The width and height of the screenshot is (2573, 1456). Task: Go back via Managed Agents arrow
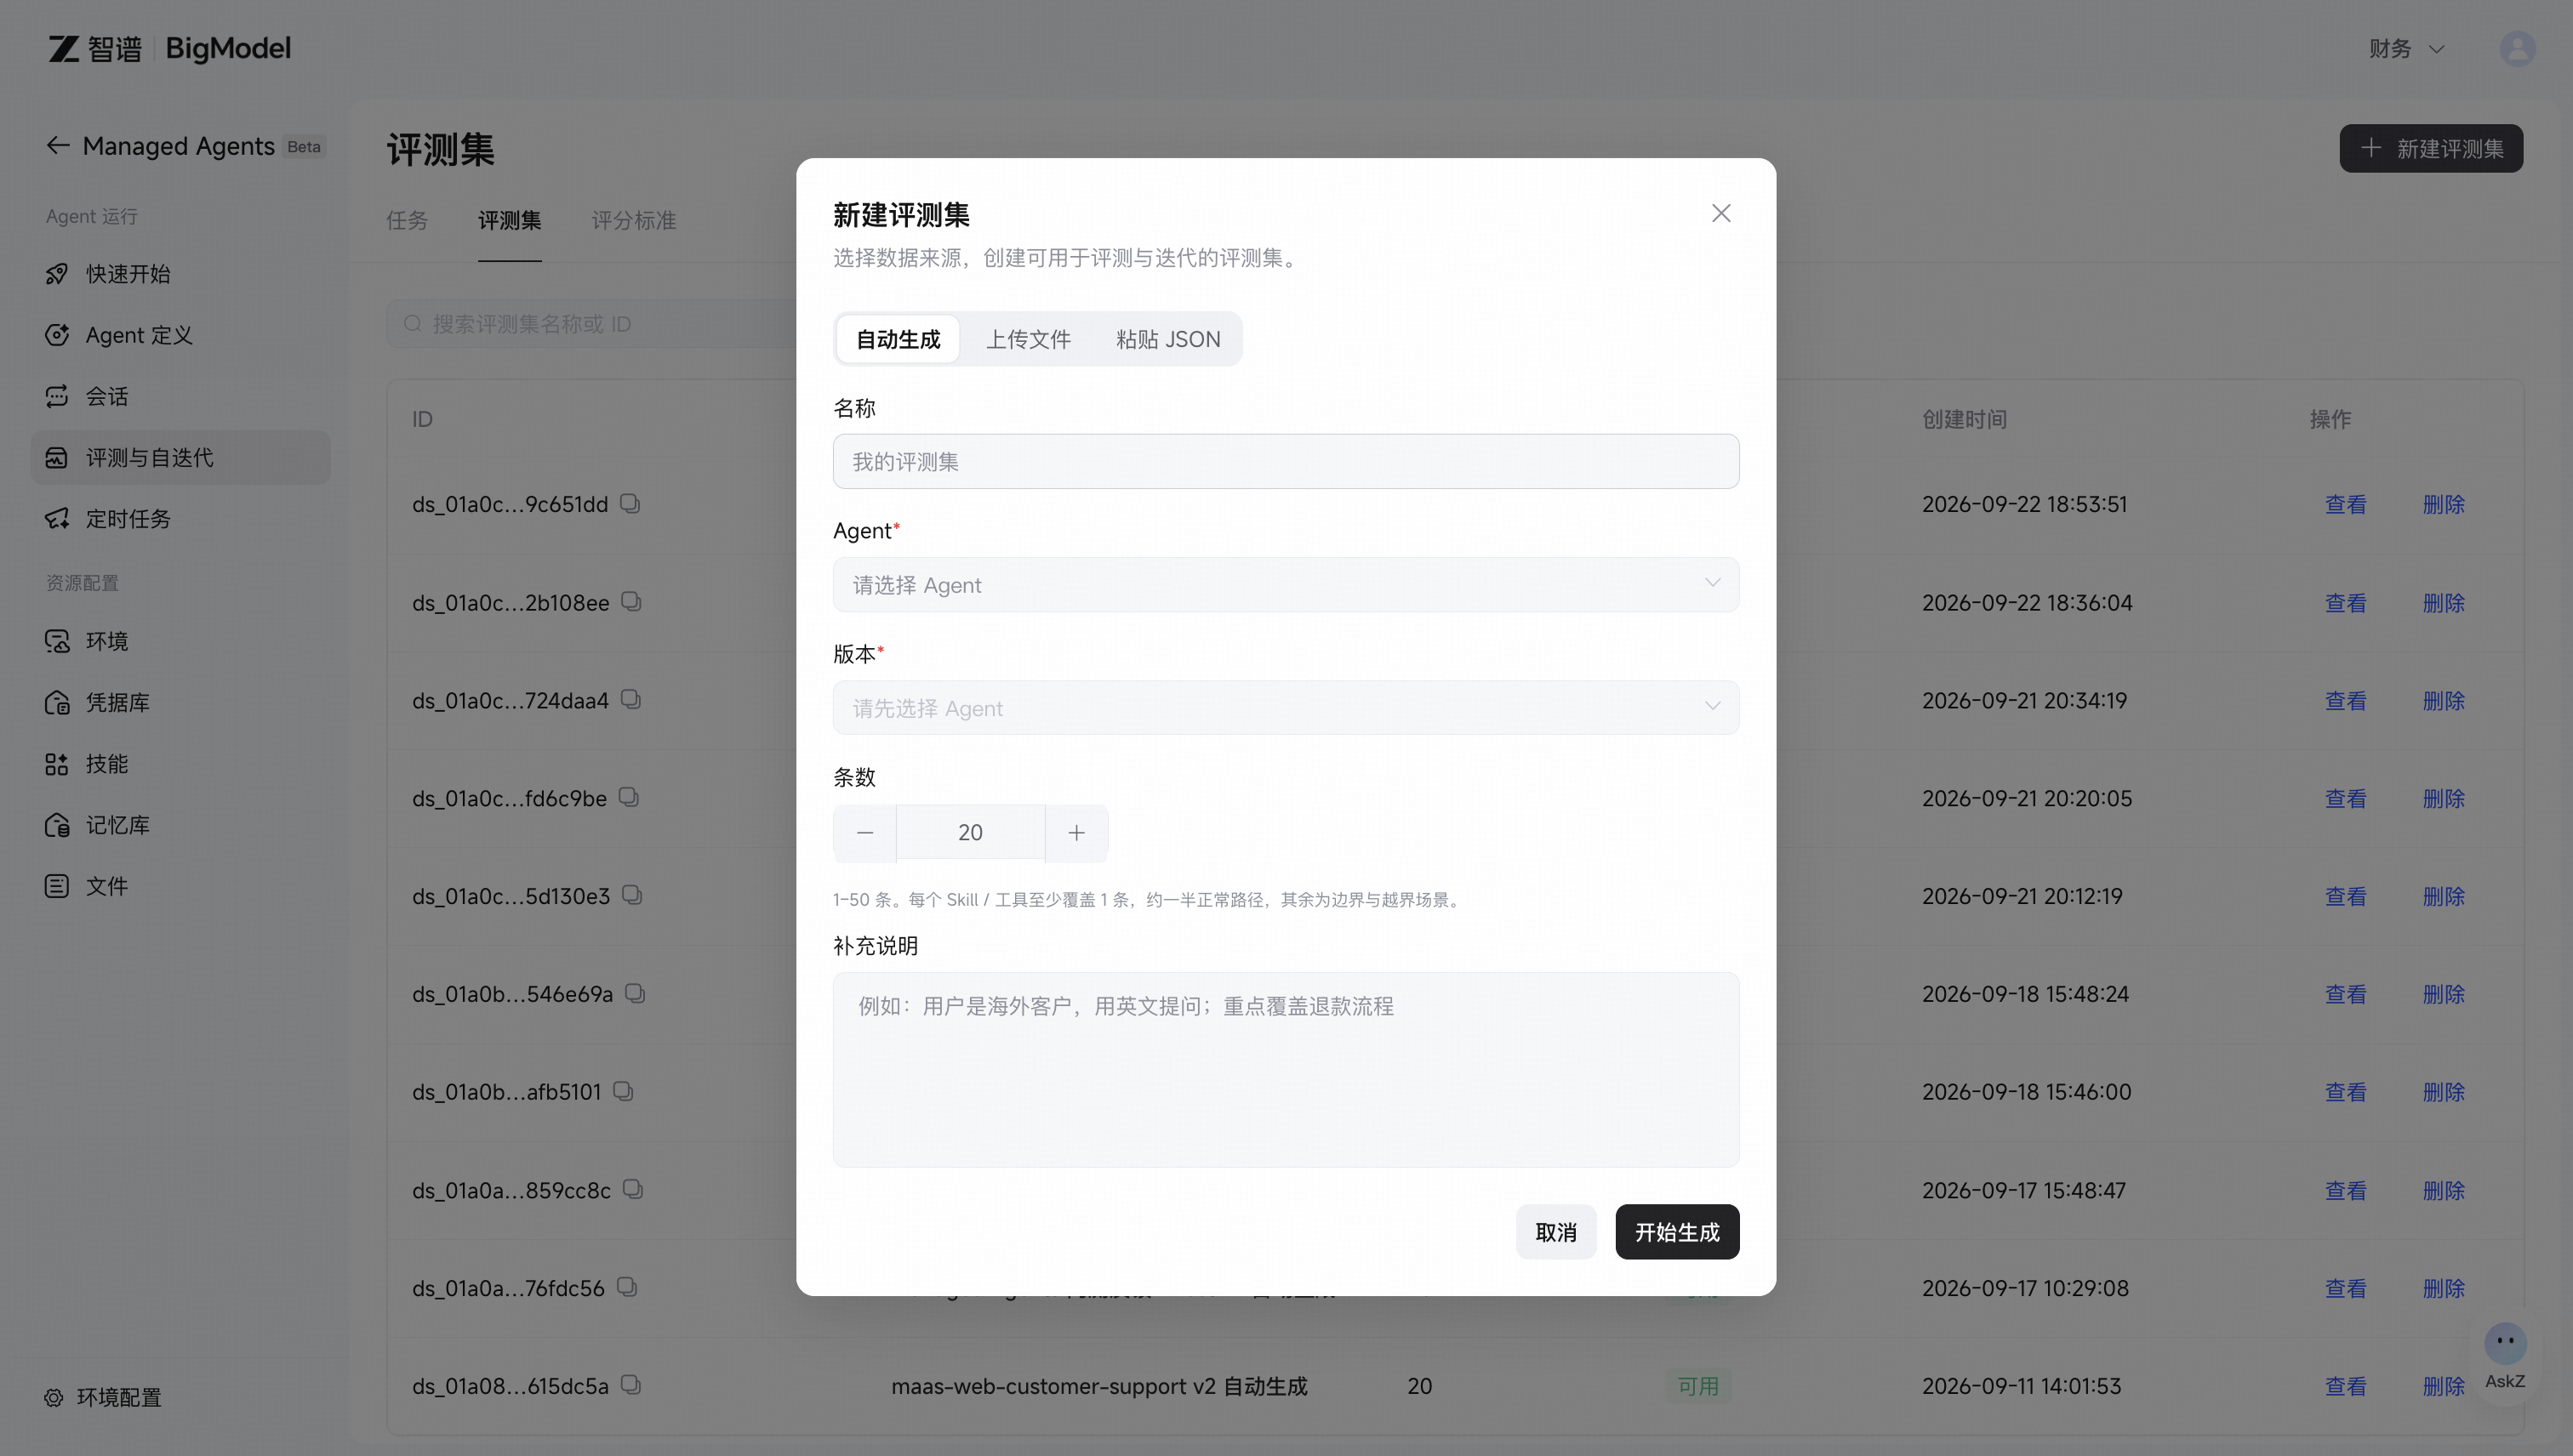point(58,146)
